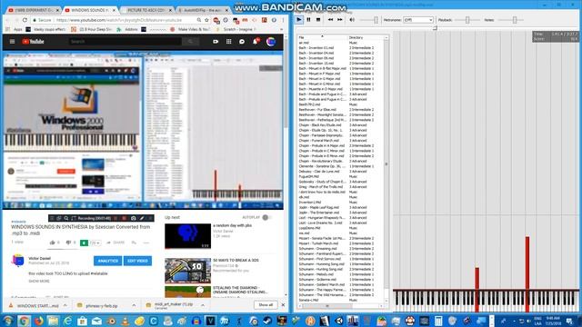582x327 pixels.
Task: Open the YouTube upload video icon
Action: (x=216, y=42)
